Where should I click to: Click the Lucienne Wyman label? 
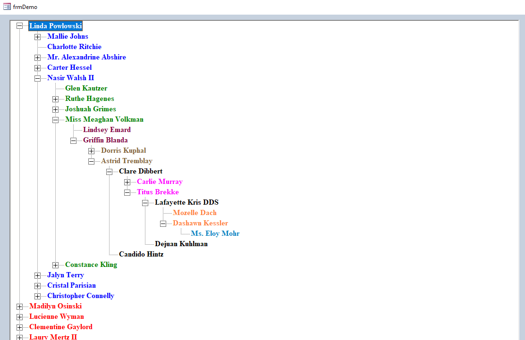57,316
